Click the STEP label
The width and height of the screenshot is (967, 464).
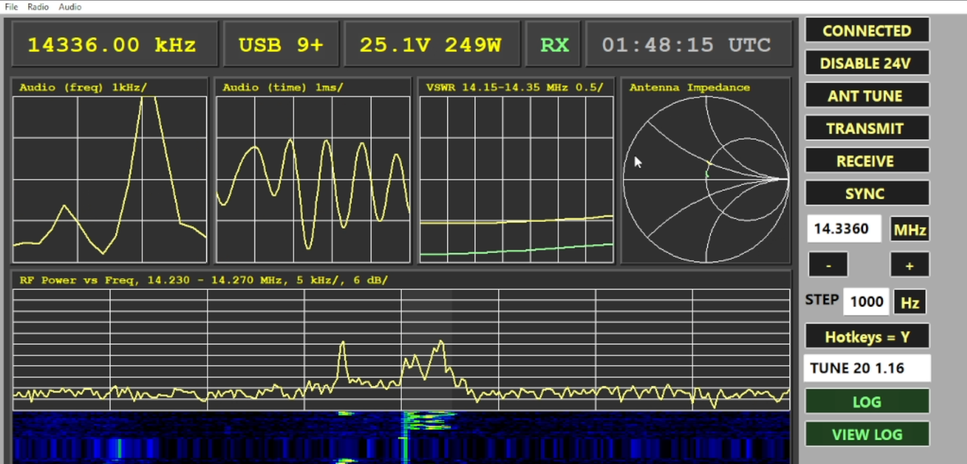tap(822, 300)
